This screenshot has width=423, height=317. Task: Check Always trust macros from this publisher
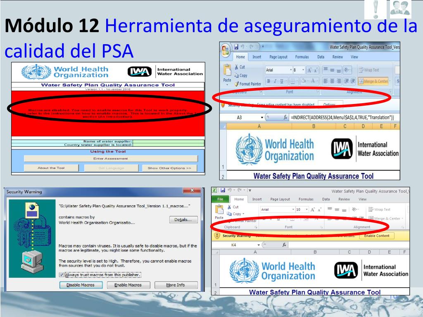click(62, 275)
